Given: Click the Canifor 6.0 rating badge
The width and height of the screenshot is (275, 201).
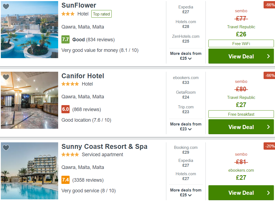Looking at the screenshot, I should [x=65, y=109].
